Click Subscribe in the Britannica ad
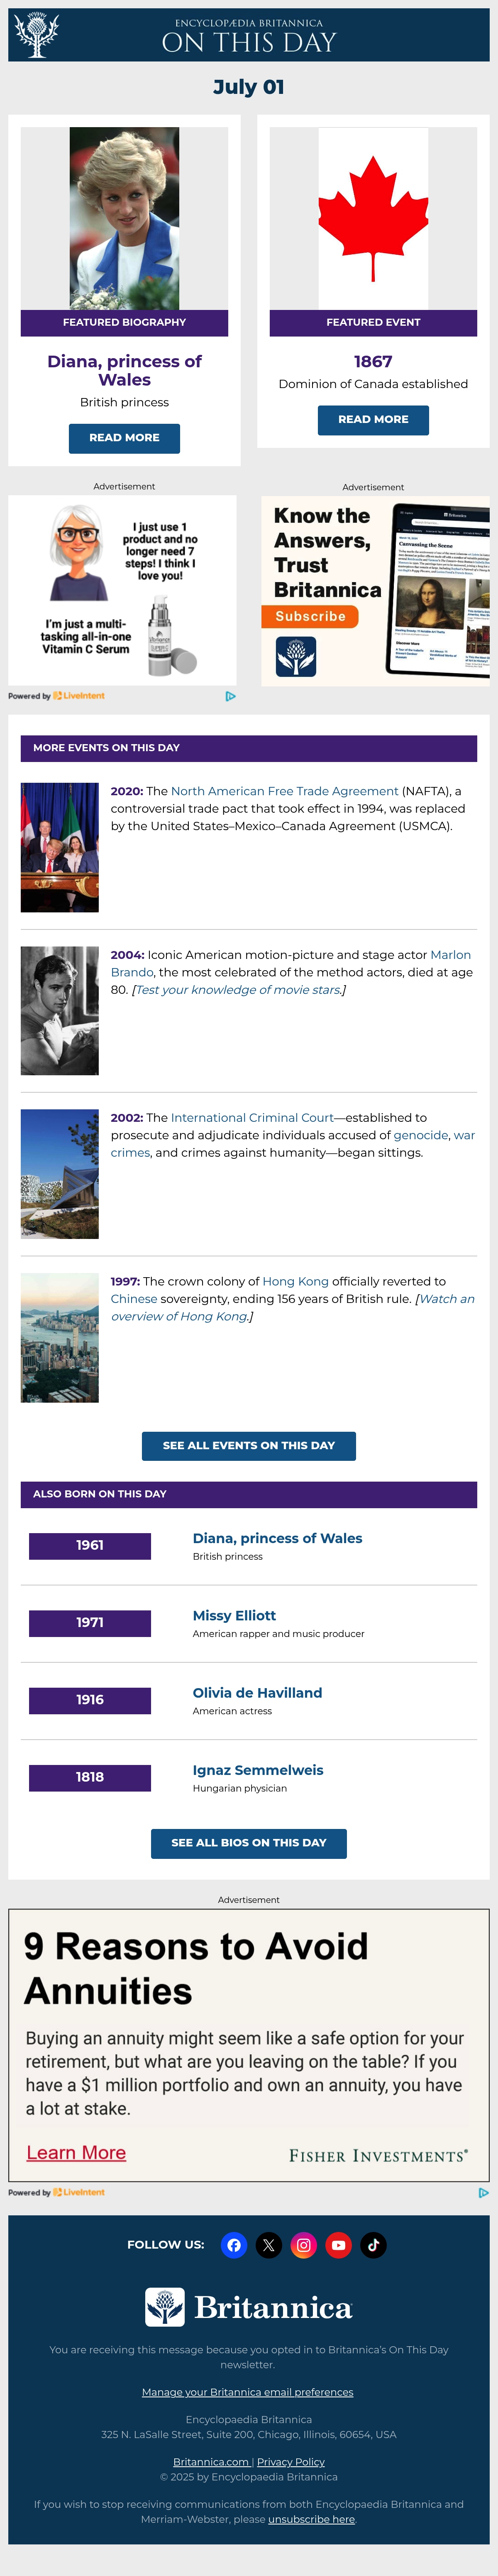Image resolution: width=498 pixels, height=2576 pixels. (310, 616)
